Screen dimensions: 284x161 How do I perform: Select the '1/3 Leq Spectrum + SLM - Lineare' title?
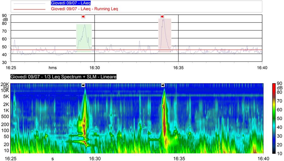[63, 77]
